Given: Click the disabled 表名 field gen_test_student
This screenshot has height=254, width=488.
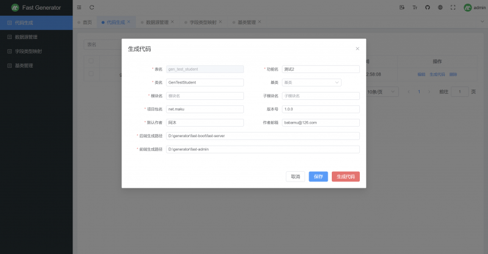Looking at the screenshot, I should click(x=205, y=69).
